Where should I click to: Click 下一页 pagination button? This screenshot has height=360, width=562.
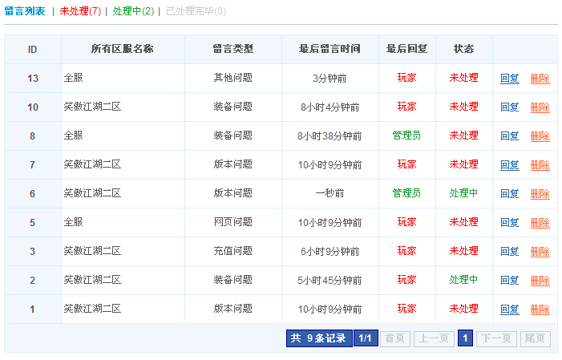tap(496, 338)
